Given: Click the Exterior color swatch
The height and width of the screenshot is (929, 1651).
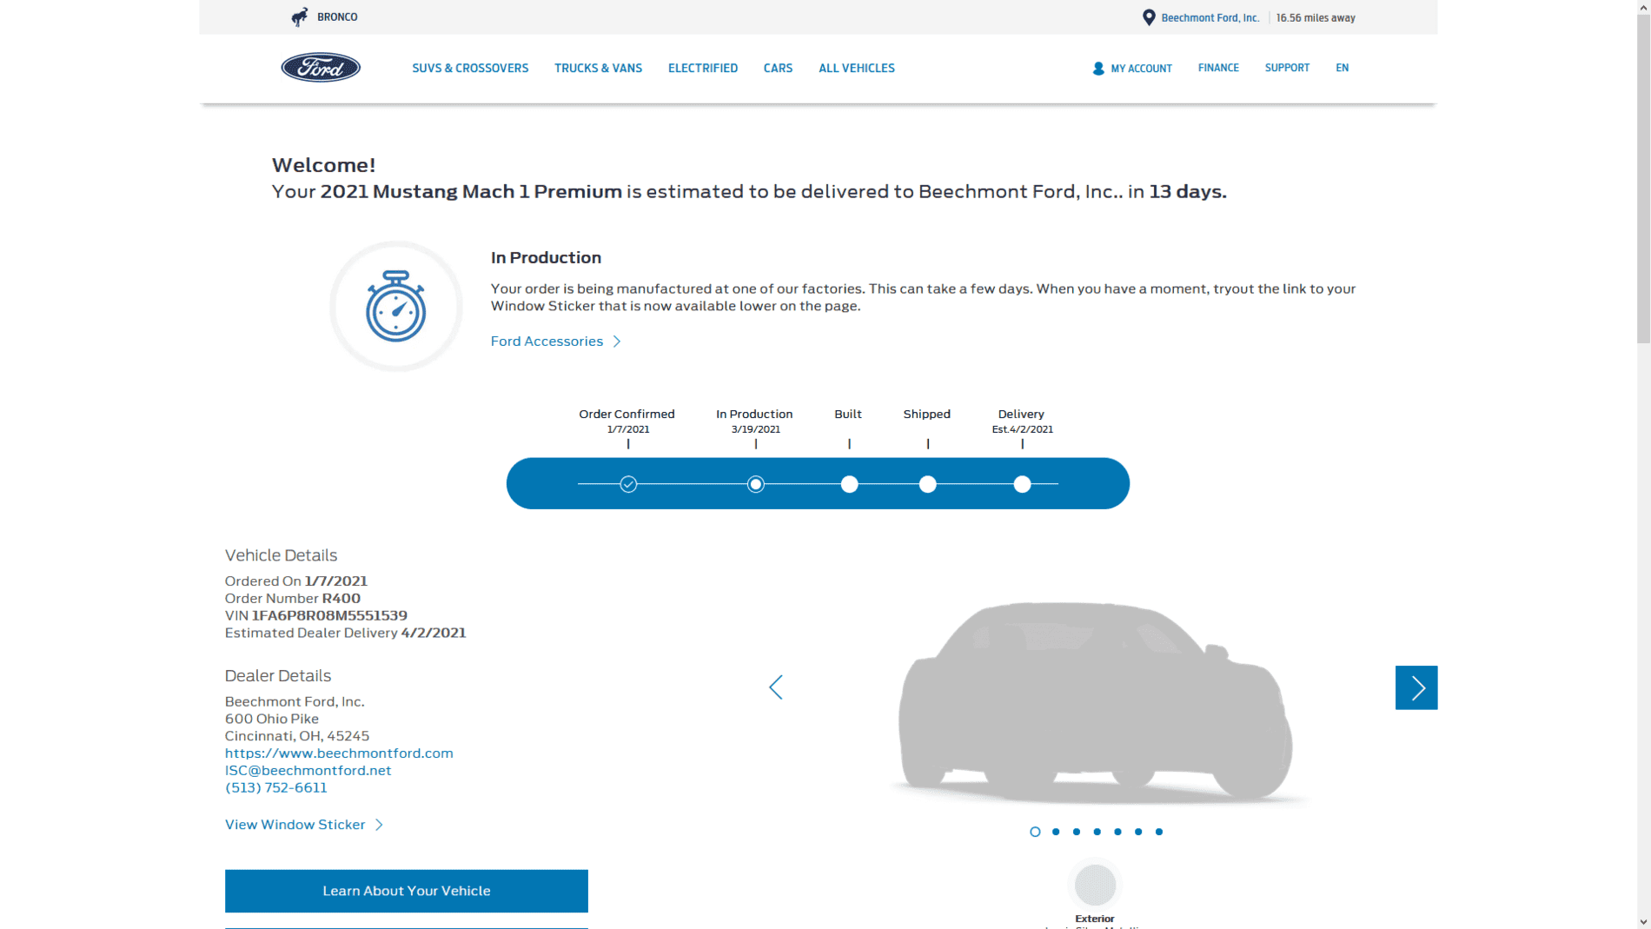Looking at the screenshot, I should pyautogui.click(x=1095, y=886).
